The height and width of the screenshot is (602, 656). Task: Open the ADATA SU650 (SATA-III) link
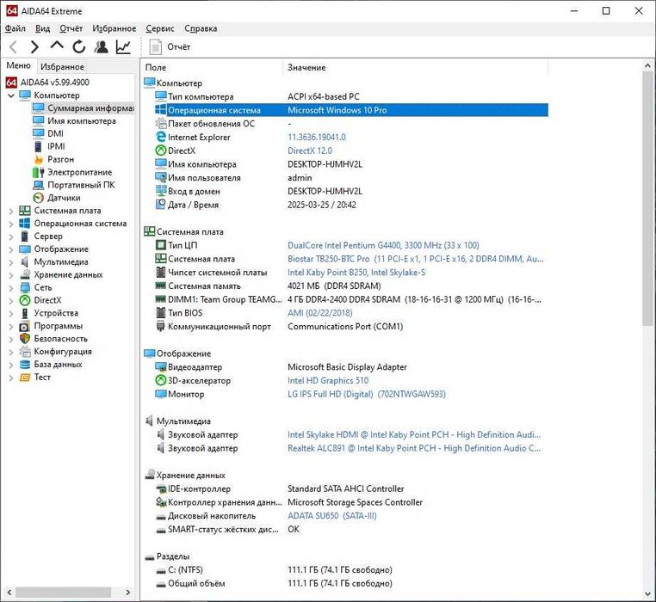coord(332,516)
